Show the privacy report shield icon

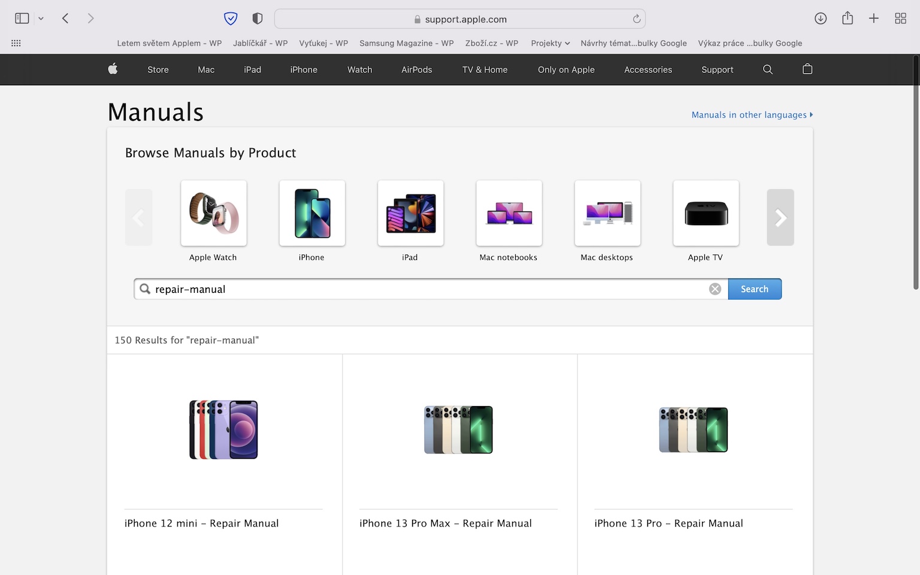(x=258, y=19)
